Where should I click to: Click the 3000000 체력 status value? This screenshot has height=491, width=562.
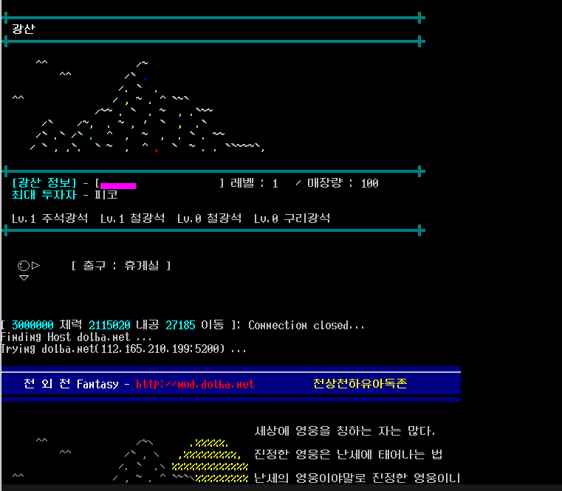32,325
